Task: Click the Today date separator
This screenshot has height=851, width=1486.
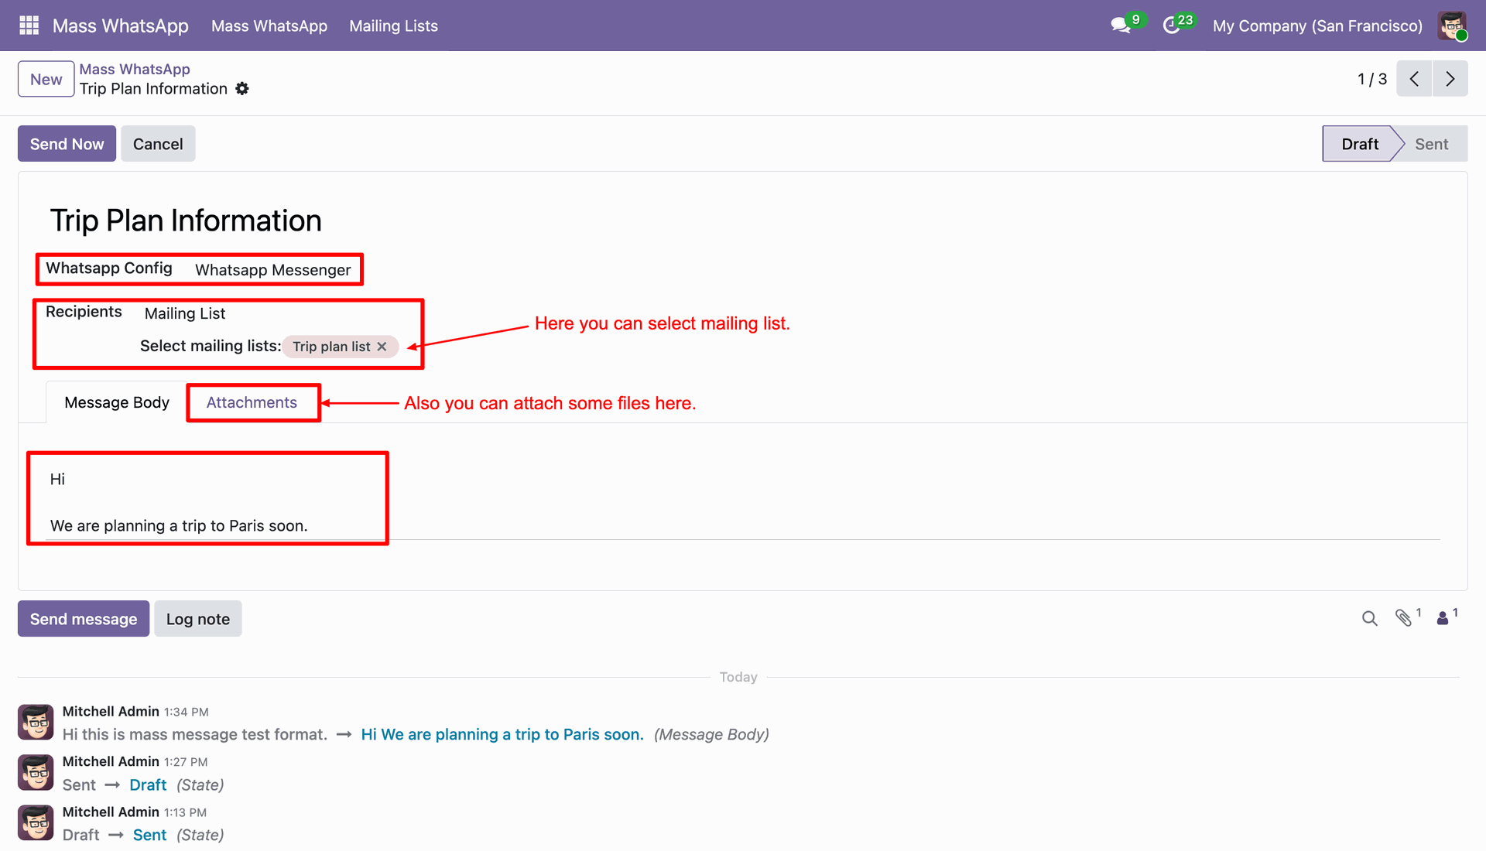Action: (738, 677)
